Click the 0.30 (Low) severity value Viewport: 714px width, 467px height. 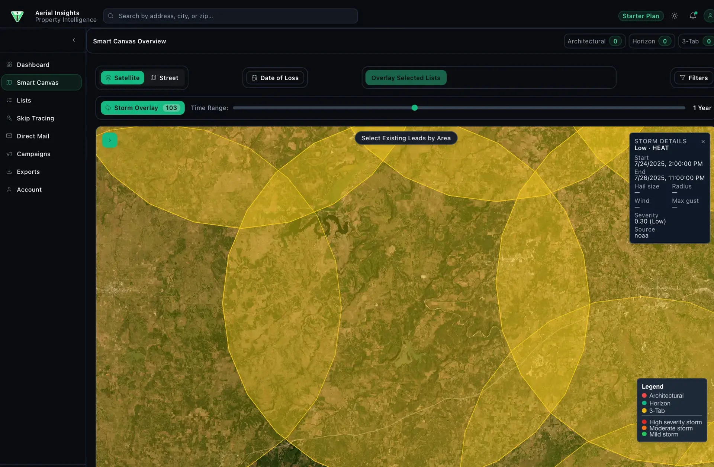point(650,221)
